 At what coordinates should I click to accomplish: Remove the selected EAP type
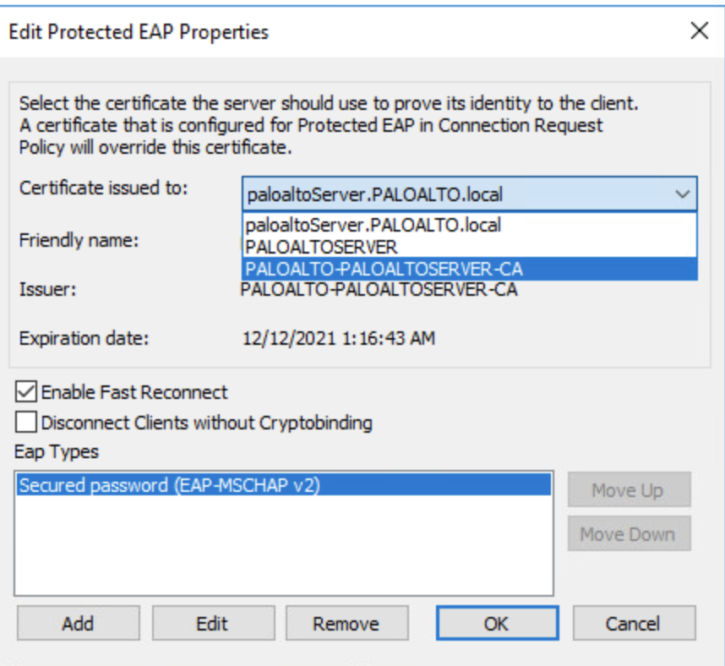pyautogui.click(x=346, y=624)
